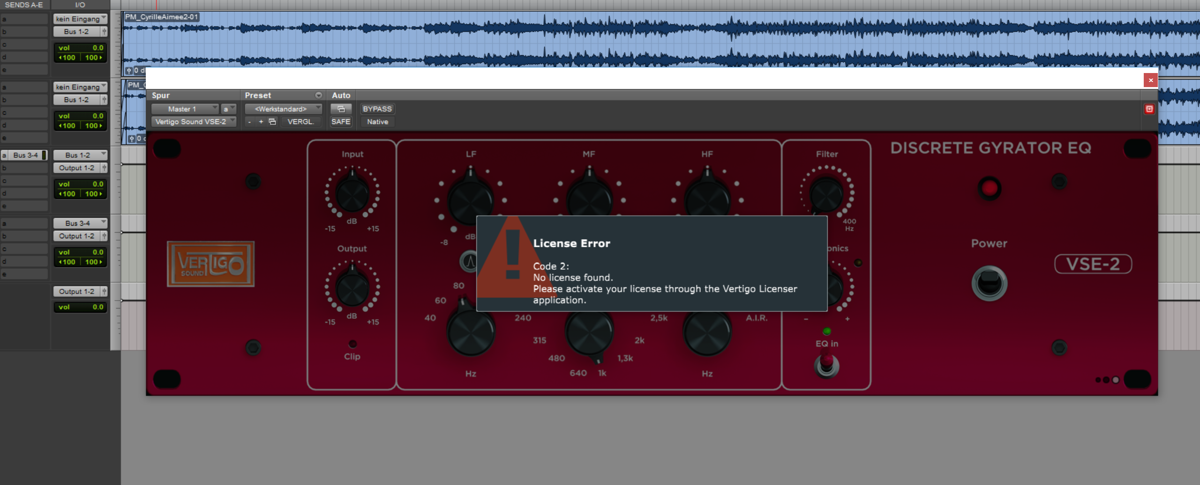Click the preset settings copy icon
1200x485 pixels.
pyautogui.click(x=272, y=122)
